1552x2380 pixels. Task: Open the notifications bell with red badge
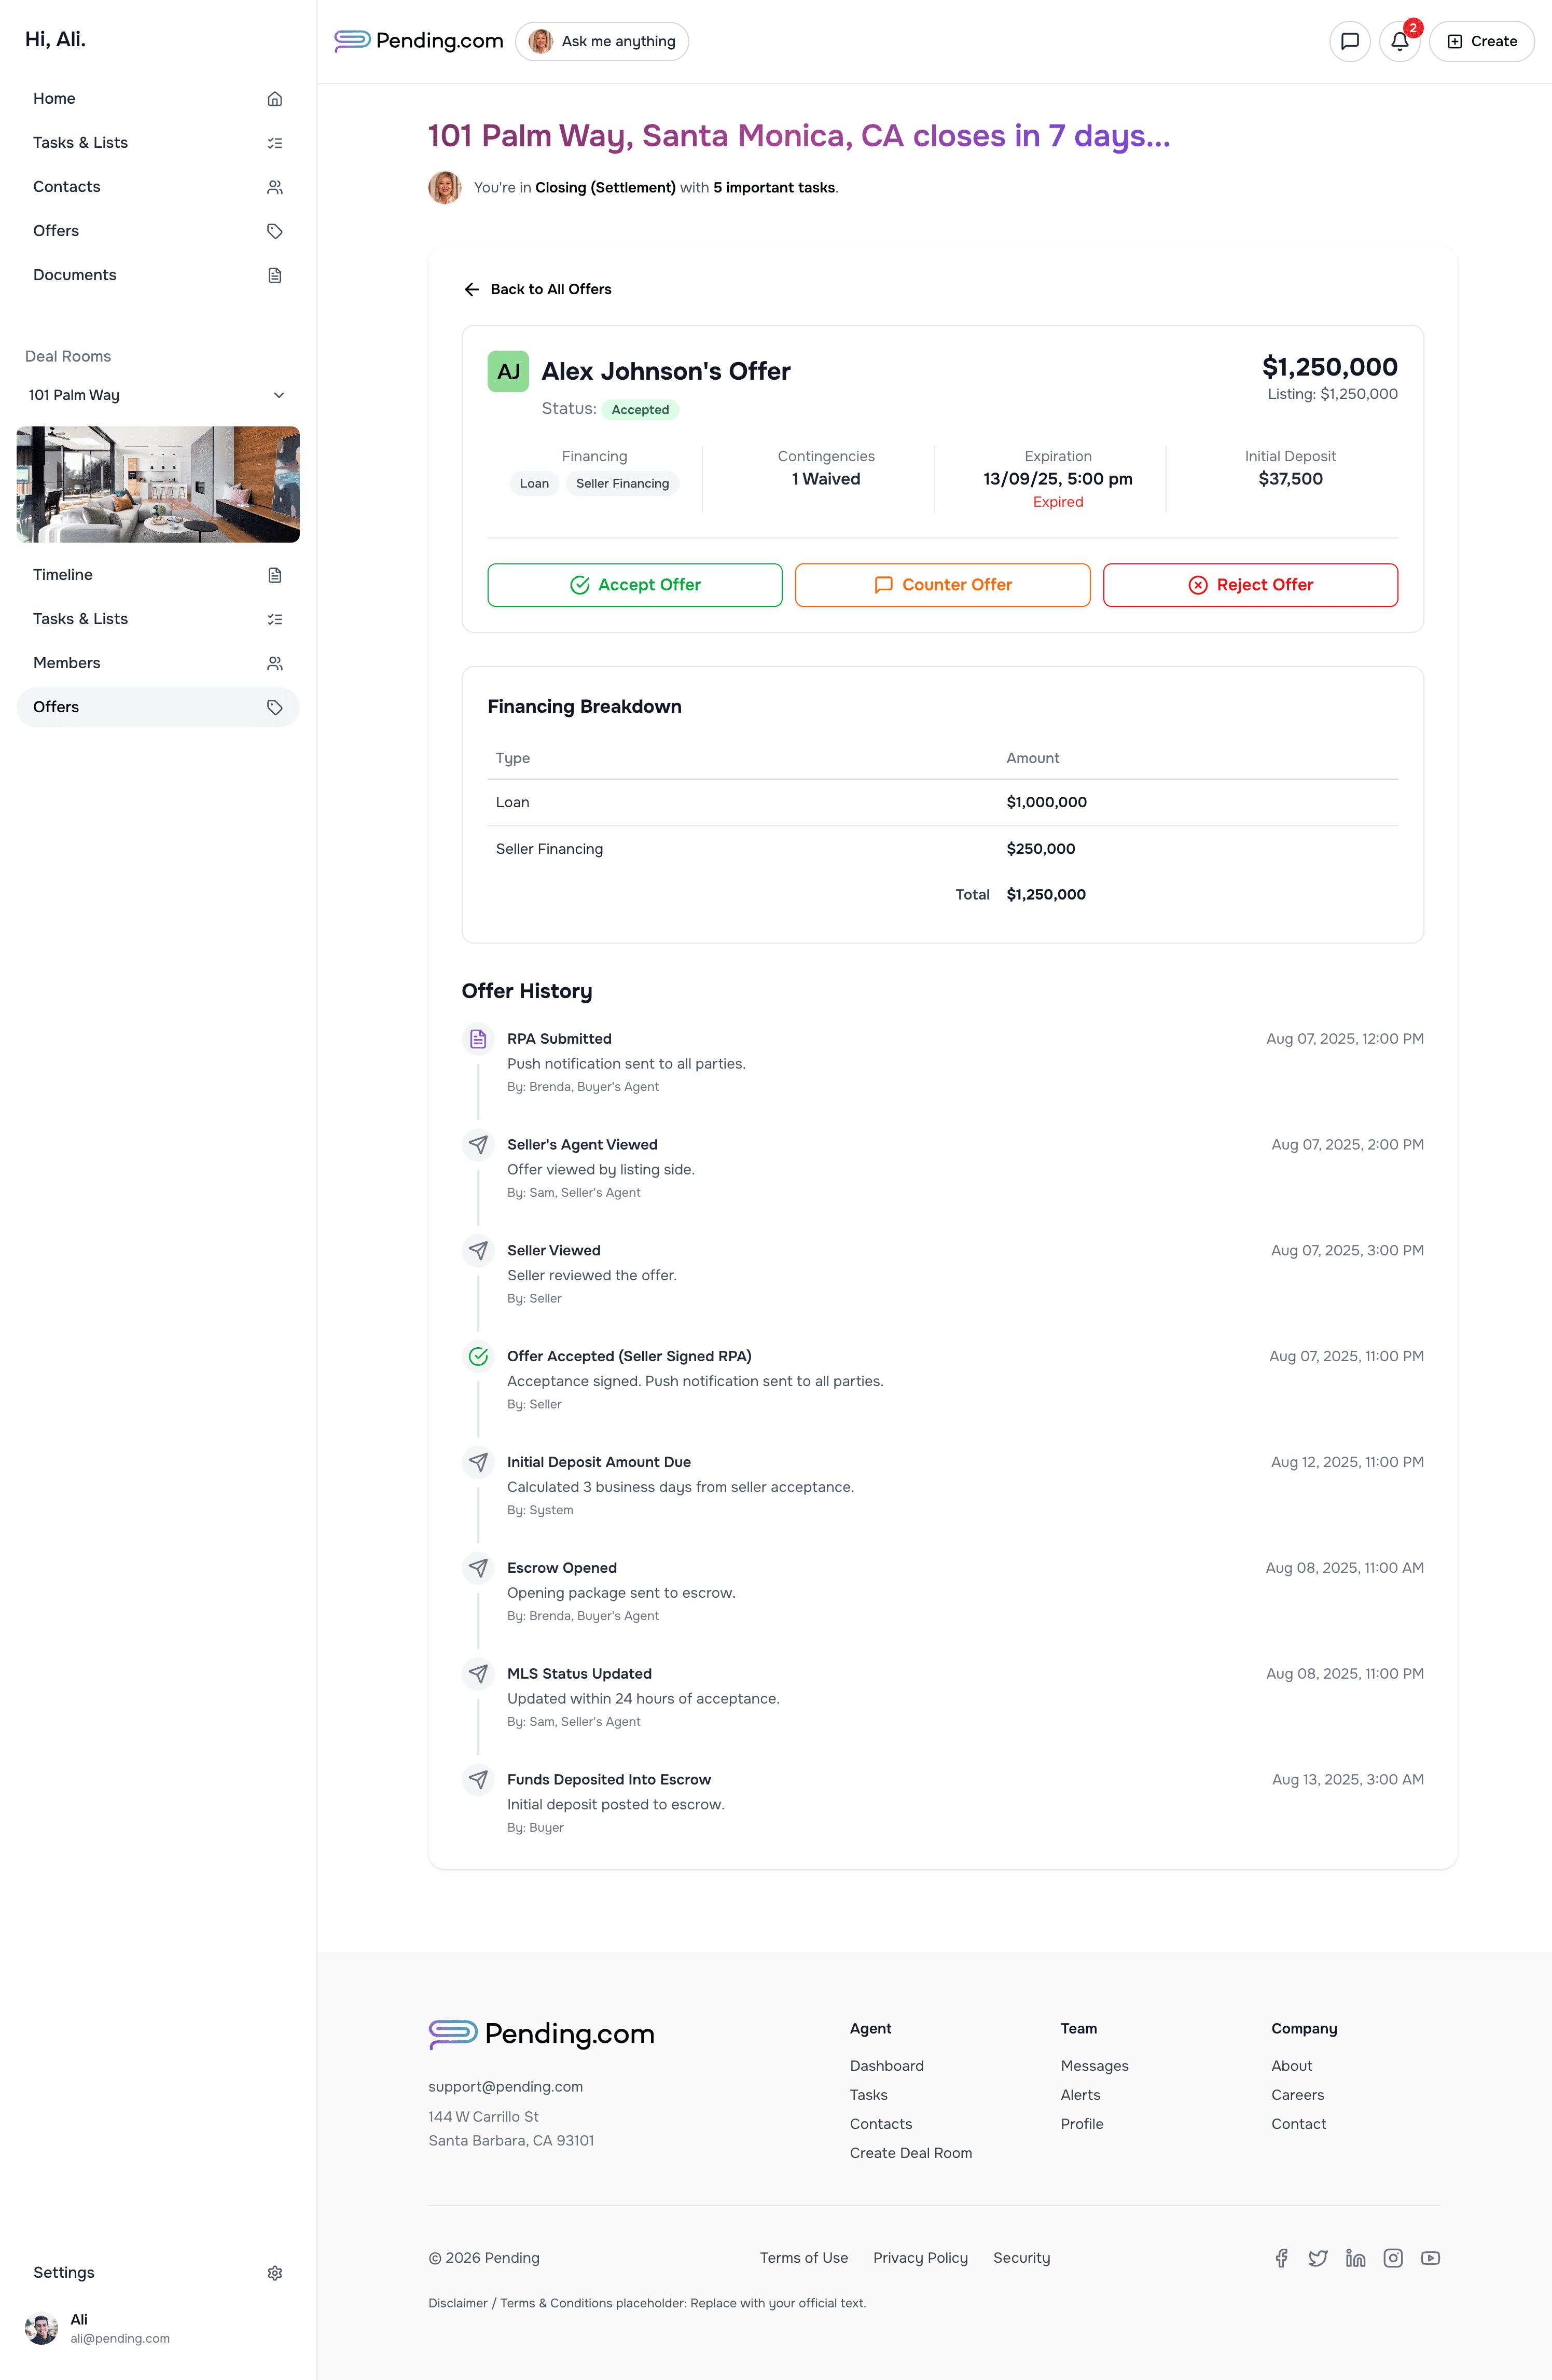click(1399, 41)
